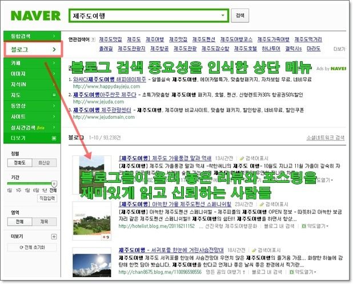
Task: Click the NAVER logo
Action: [x=35, y=16]
